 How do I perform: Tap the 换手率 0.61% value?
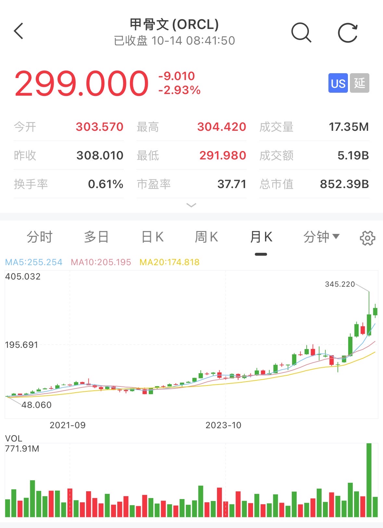click(x=106, y=184)
